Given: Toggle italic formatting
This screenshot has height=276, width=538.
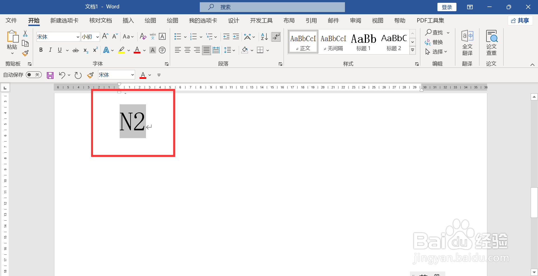Looking at the screenshot, I should point(50,50).
